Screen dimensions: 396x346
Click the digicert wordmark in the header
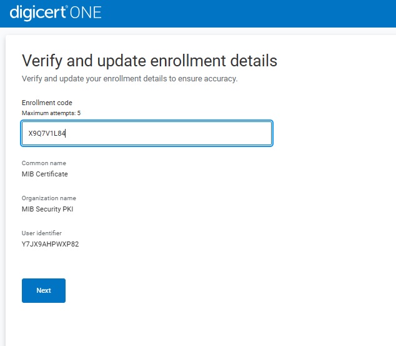[37, 13]
